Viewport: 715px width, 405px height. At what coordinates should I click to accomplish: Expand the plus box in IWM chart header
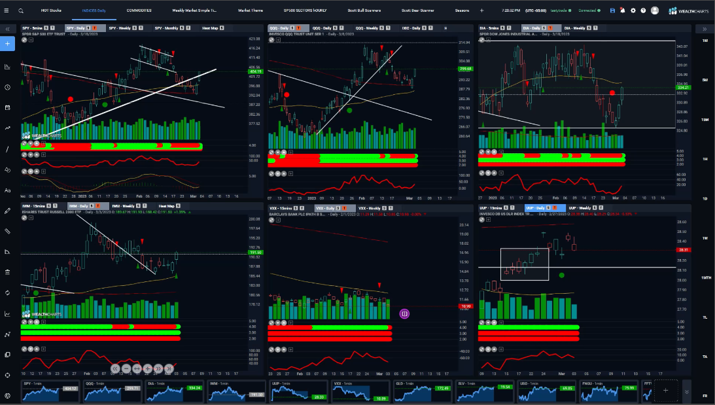(31, 218)
